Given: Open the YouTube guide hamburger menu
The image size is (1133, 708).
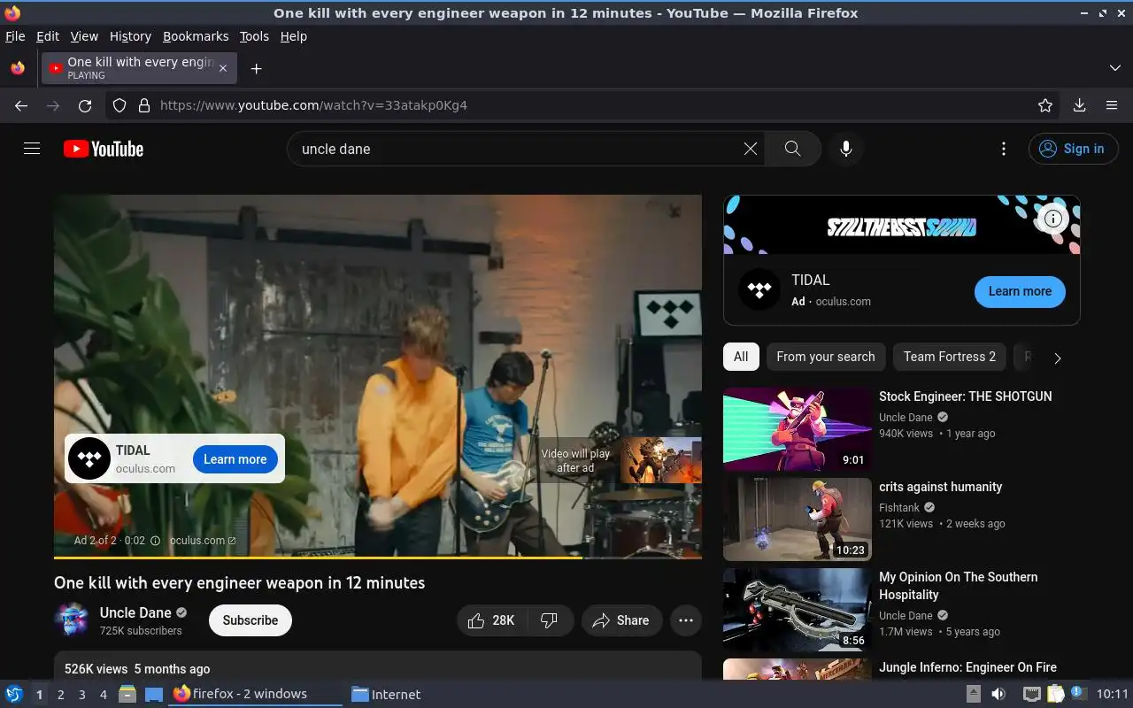Looking at the screenshot, I should click(x=32, y=149).
